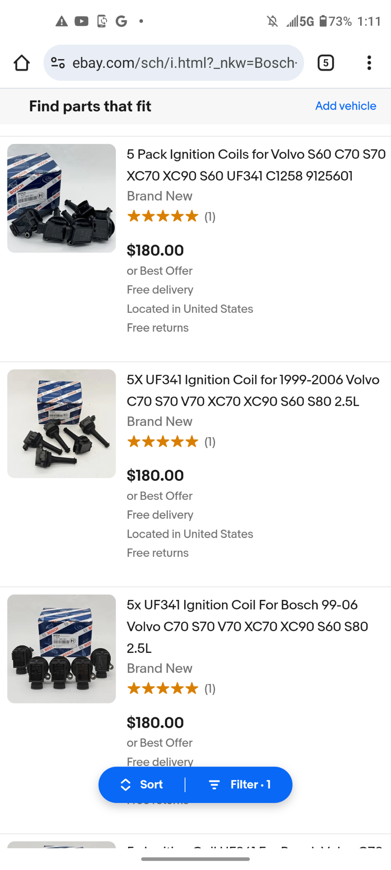Image resolution: width=391 pixels, height=870 pixels.
Task: Open the tab switcher showing 5 tabs
Action: pyautogui.click(x=326, y=63)
